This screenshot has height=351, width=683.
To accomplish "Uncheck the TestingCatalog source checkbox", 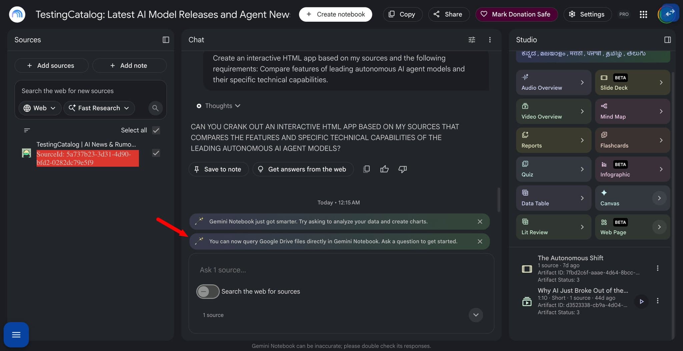I will click(156, 153).
